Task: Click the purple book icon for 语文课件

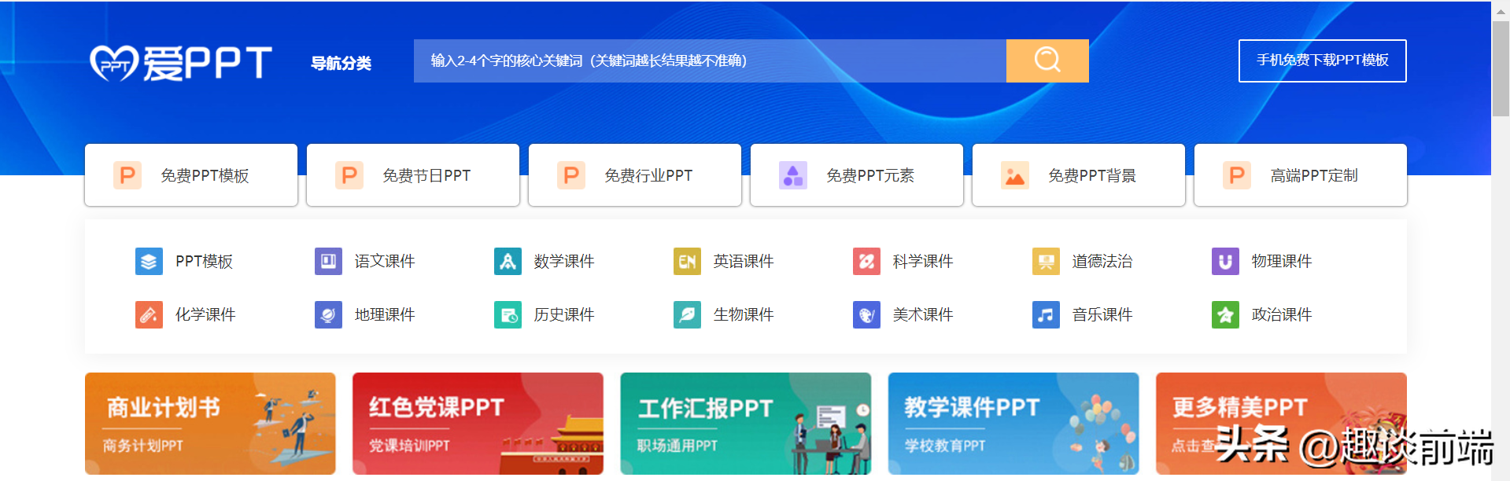Action: [328, 261]
